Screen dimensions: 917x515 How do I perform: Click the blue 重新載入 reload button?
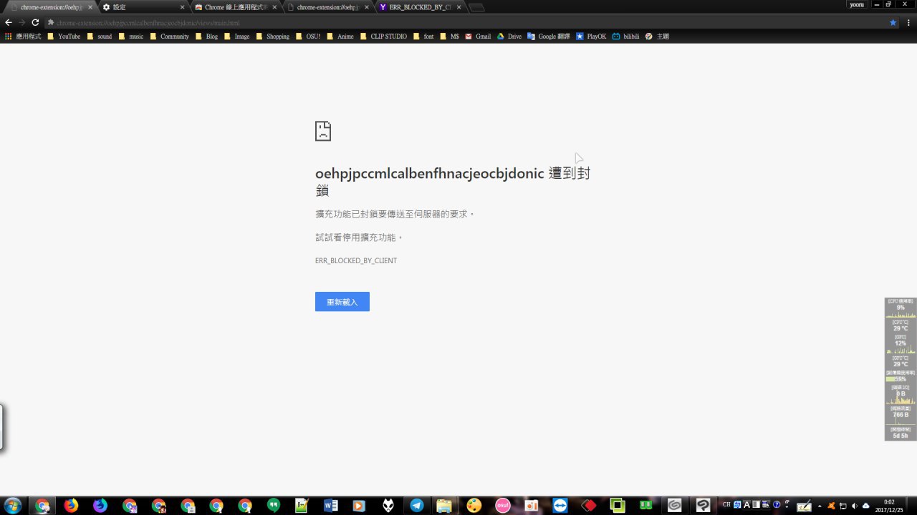(342, 302)
